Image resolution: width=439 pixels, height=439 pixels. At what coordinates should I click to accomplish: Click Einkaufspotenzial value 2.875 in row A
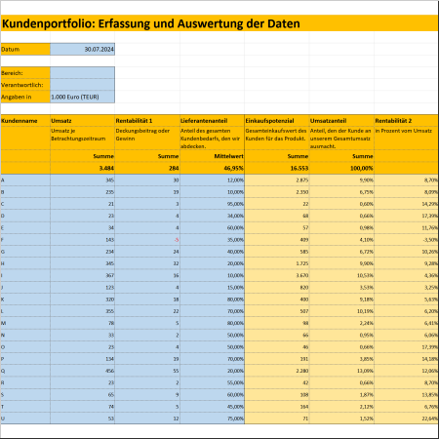[277, 180]
